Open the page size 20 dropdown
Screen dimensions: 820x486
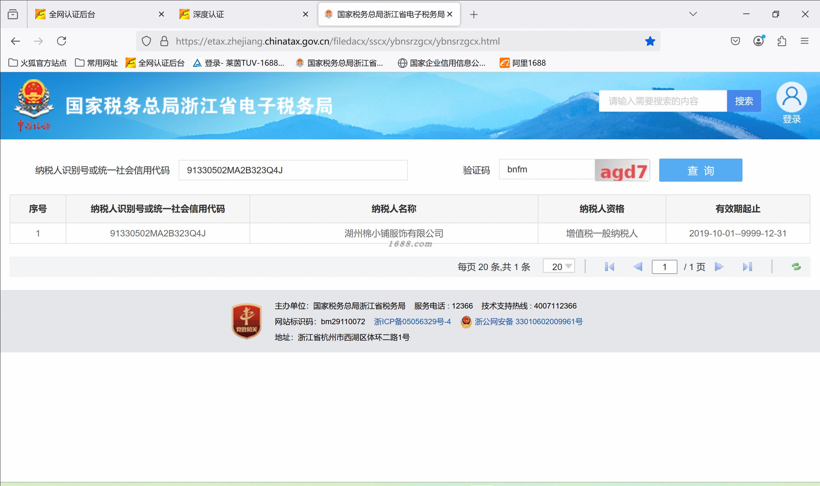(x=559, y=266)
